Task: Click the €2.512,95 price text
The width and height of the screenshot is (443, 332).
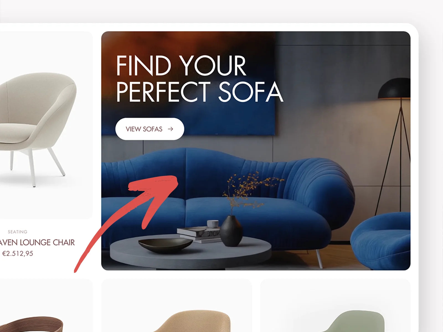Action: tap(17, 253)
